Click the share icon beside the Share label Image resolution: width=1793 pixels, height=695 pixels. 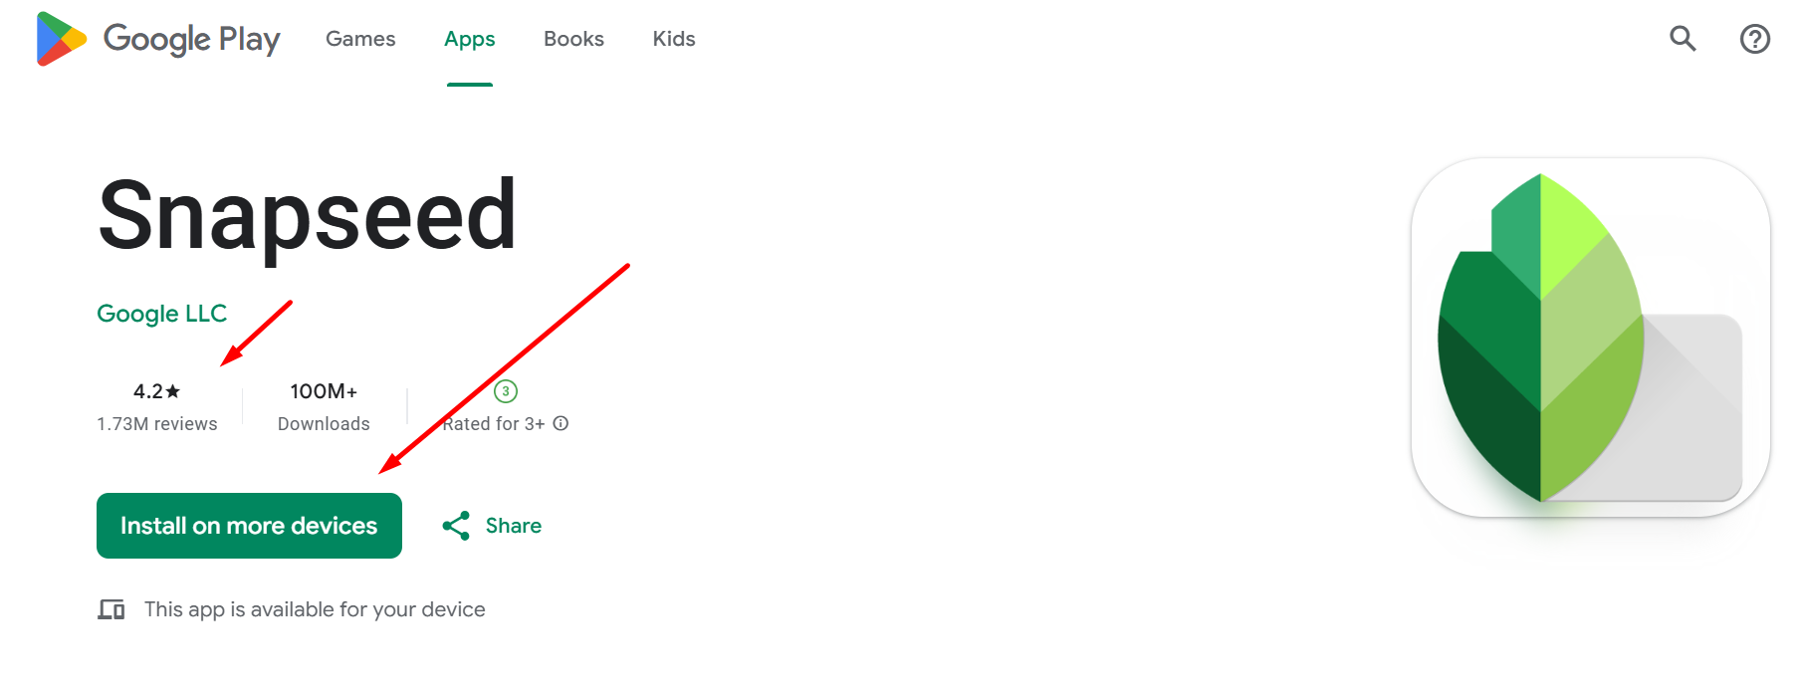coord(456,526)
